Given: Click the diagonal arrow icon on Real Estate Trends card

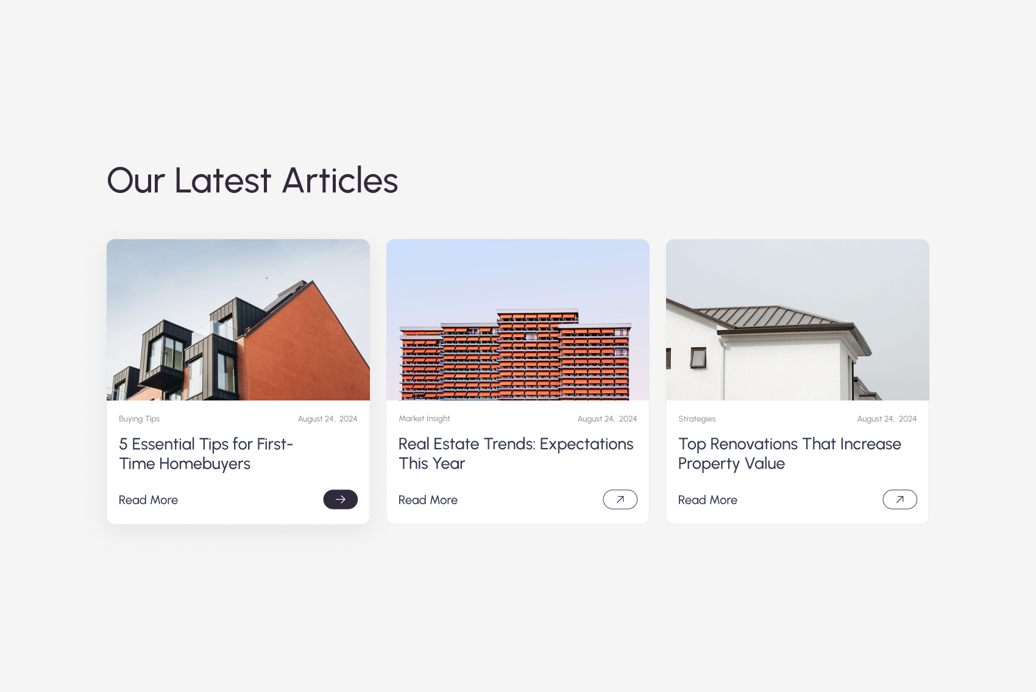Looking at the screenshot, I should click(x=620, y=499).
